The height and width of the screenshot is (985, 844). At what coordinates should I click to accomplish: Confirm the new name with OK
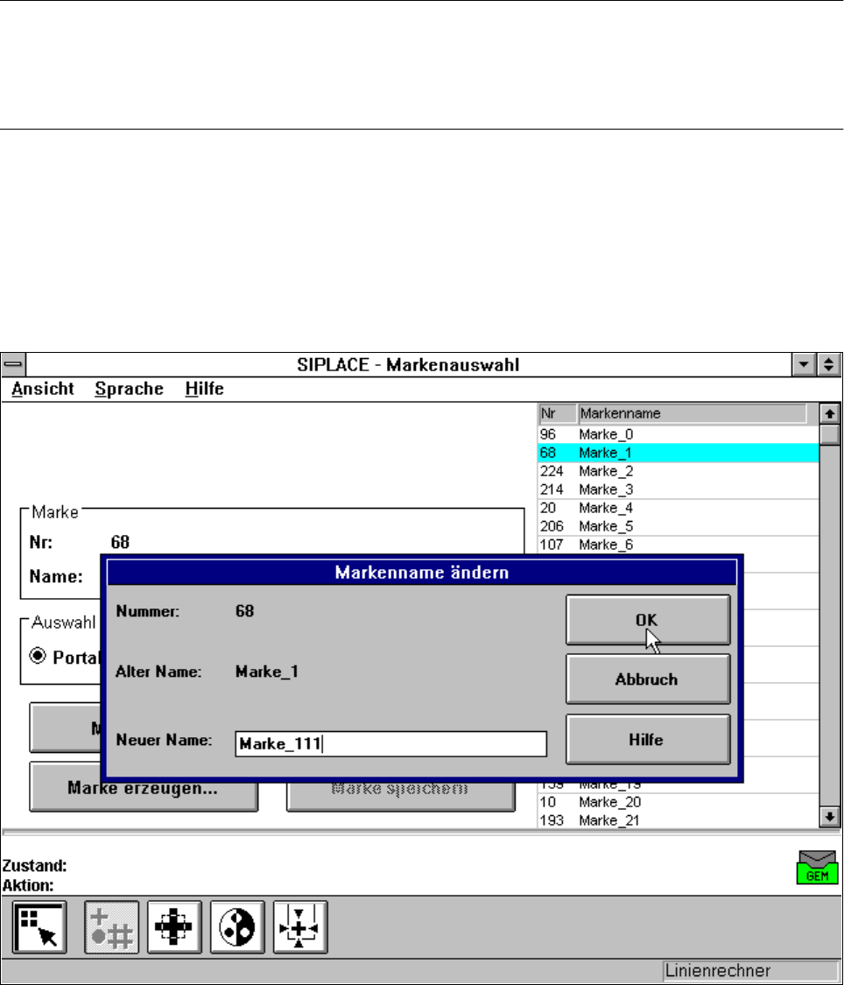click(x=648, y=620)
